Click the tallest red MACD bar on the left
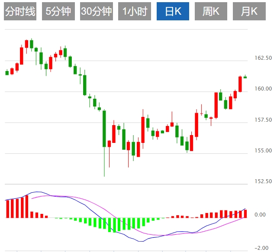Screen dimensions: 277x252 (x=26, y=206)
